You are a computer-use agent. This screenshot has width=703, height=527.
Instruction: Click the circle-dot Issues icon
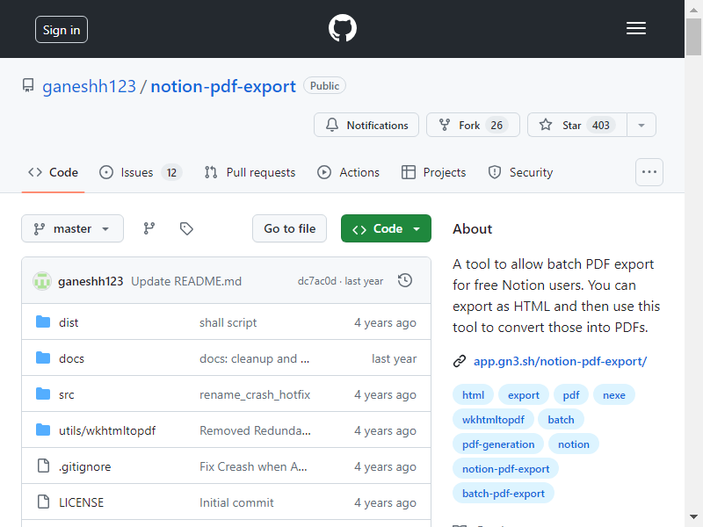(x=106, y=172)
